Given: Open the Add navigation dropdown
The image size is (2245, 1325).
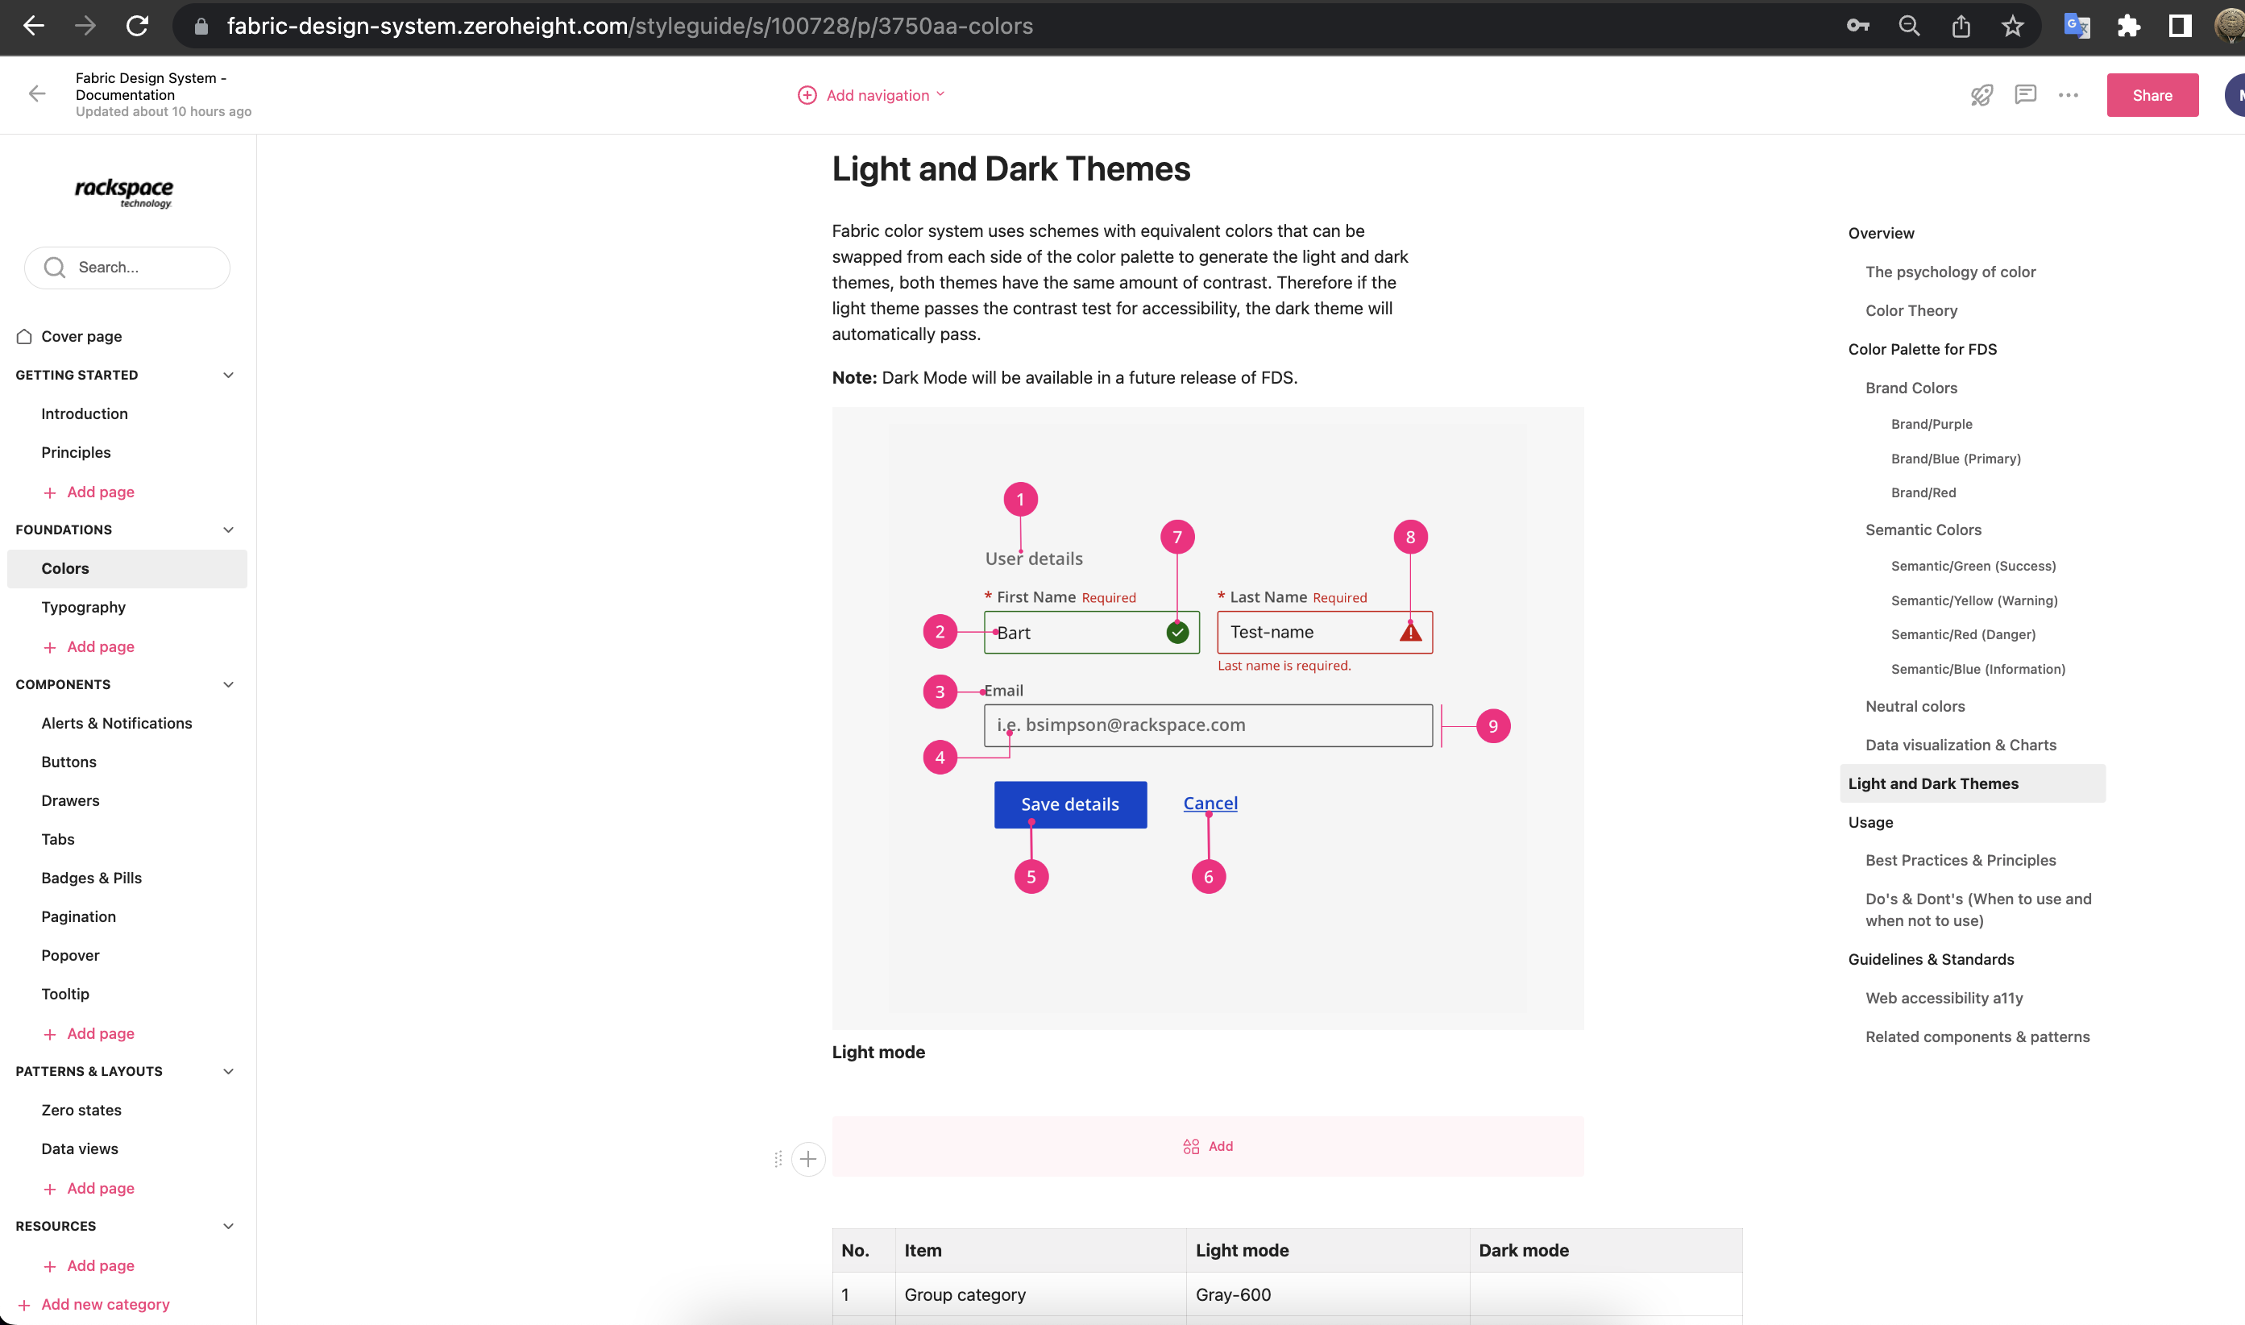Looking at the screenshot, I should coord(870,94).
